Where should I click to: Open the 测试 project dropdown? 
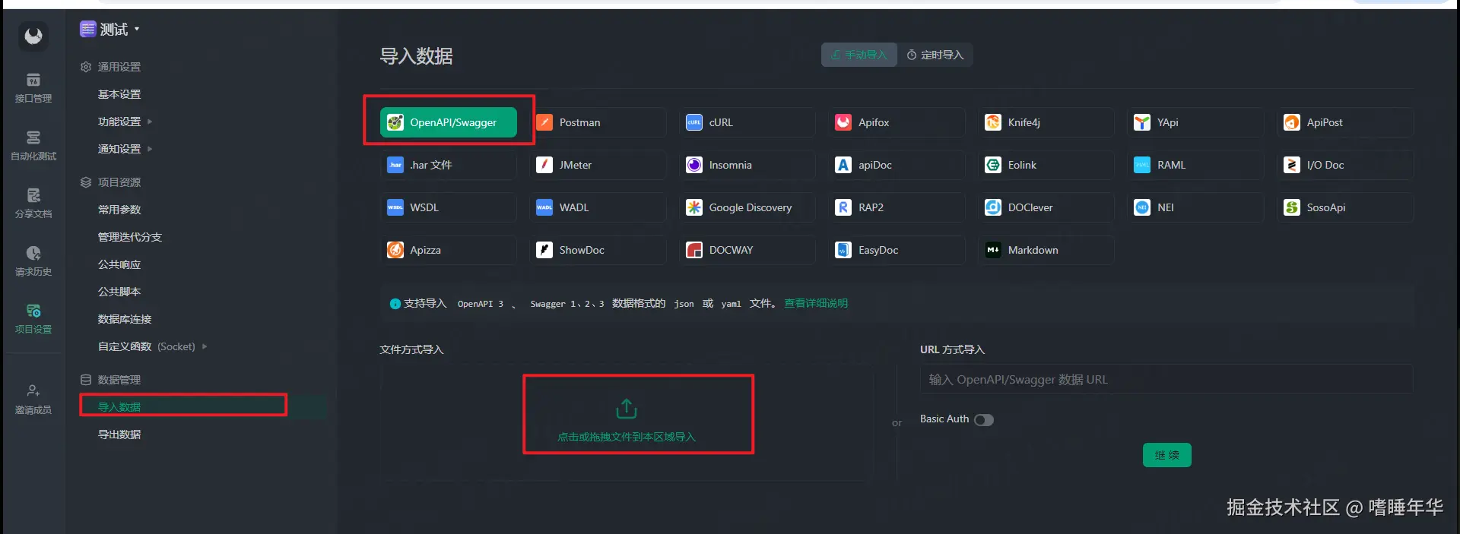pyautogui.click(x=110, y=30)
